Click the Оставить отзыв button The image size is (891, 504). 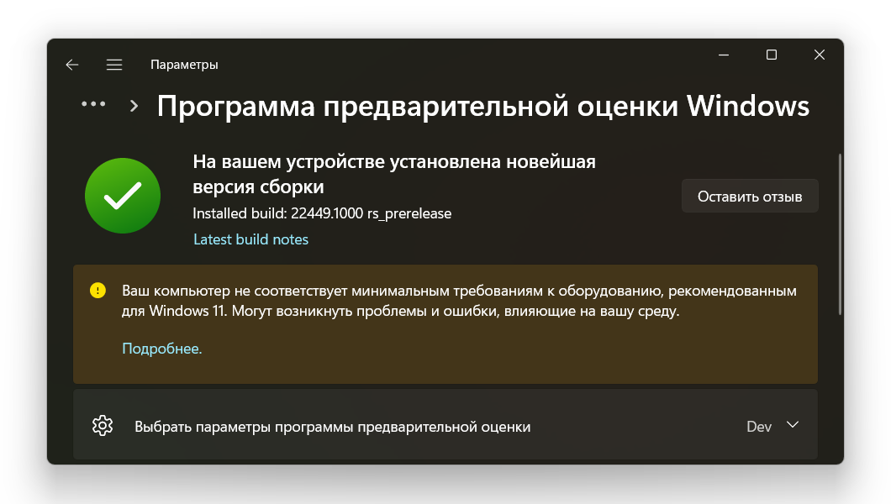click(750, 197)
